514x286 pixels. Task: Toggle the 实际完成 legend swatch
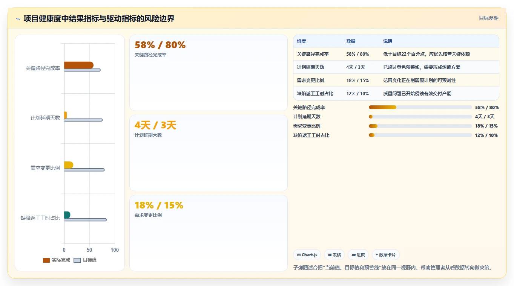click(x=46, y=260)
